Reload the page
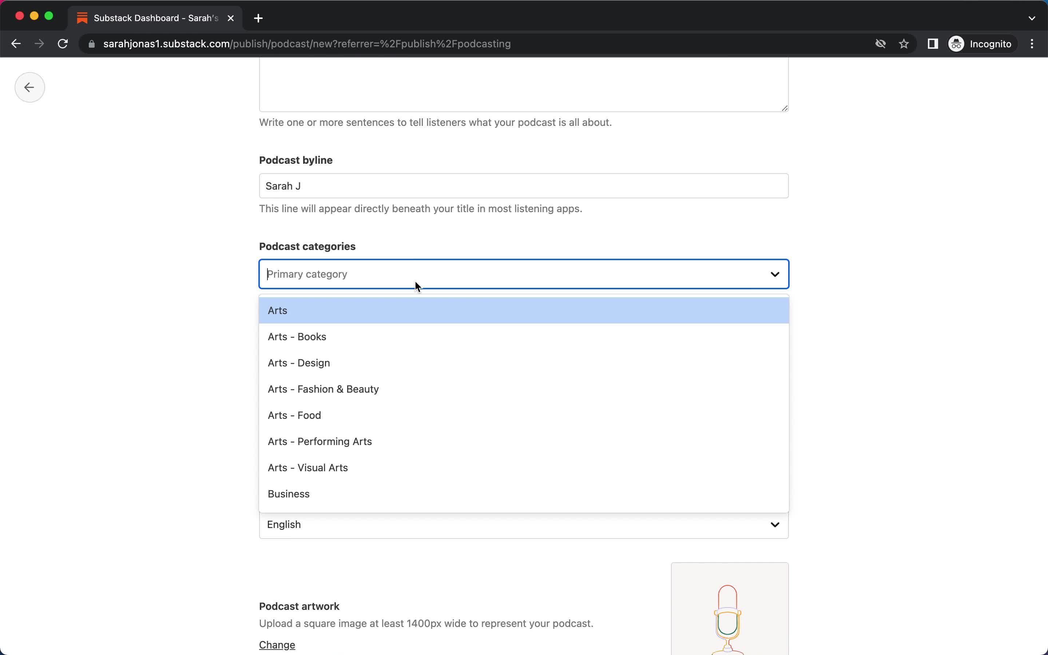The height and width of the screenshot is (655, 1048). 63,44
